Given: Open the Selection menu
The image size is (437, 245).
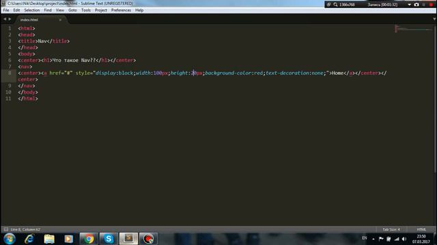Looking at the screenshot, I should coord(32,10).
